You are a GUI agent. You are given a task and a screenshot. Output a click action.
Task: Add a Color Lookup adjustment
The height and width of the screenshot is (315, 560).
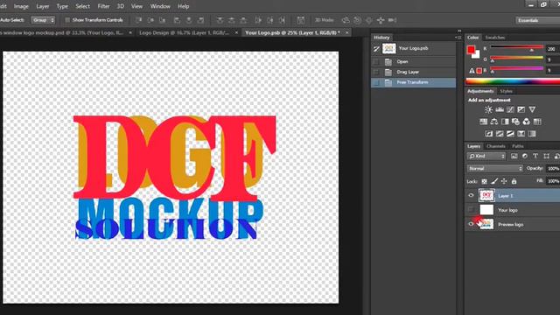click(x=537, y=122)
